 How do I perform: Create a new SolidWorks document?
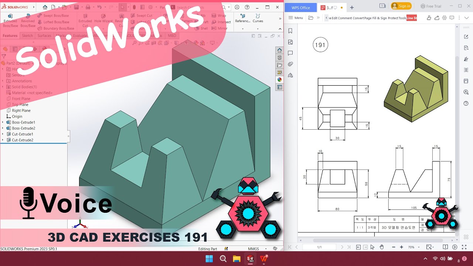(53, 7)
